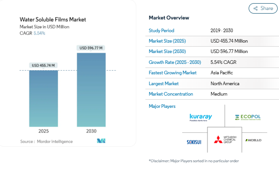279x169 pixels.
Task: Click the Aicello logo
Action: tap(253, 140)
